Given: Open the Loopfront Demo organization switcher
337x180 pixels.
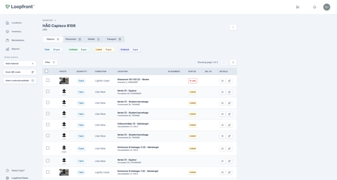Looking at the screenshot, I should click(x=17, y=178).
